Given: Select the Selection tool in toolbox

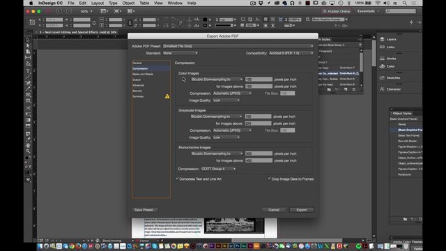Looking at the screenshot, I should pyautogui.click(x=28, y=40).
